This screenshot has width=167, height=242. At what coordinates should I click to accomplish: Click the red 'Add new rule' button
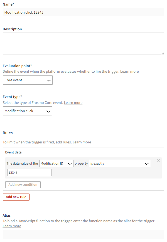click(x=16, y=197)
